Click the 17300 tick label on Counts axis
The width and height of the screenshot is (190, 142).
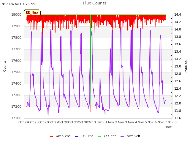tap(16, 95)
